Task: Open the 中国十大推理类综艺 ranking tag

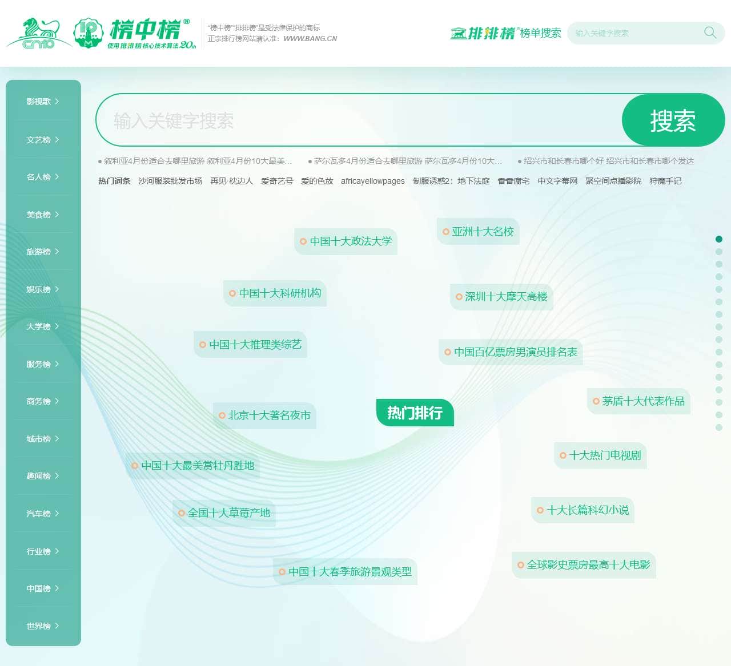Action: coord(250,345)
